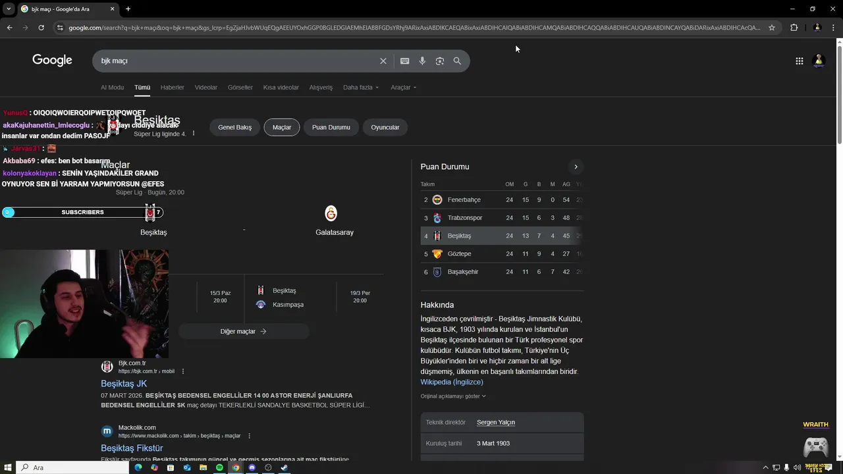Open the tab search dropdown arrow
This screenshot has height=474, width=843.
tap(8, 9)
